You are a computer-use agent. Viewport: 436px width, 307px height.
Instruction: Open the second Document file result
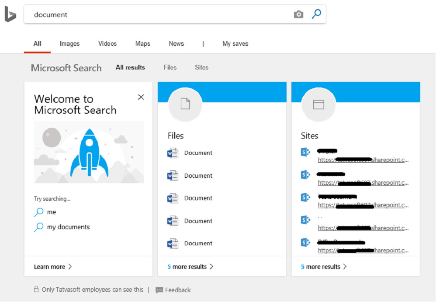[x=198, y=176]
